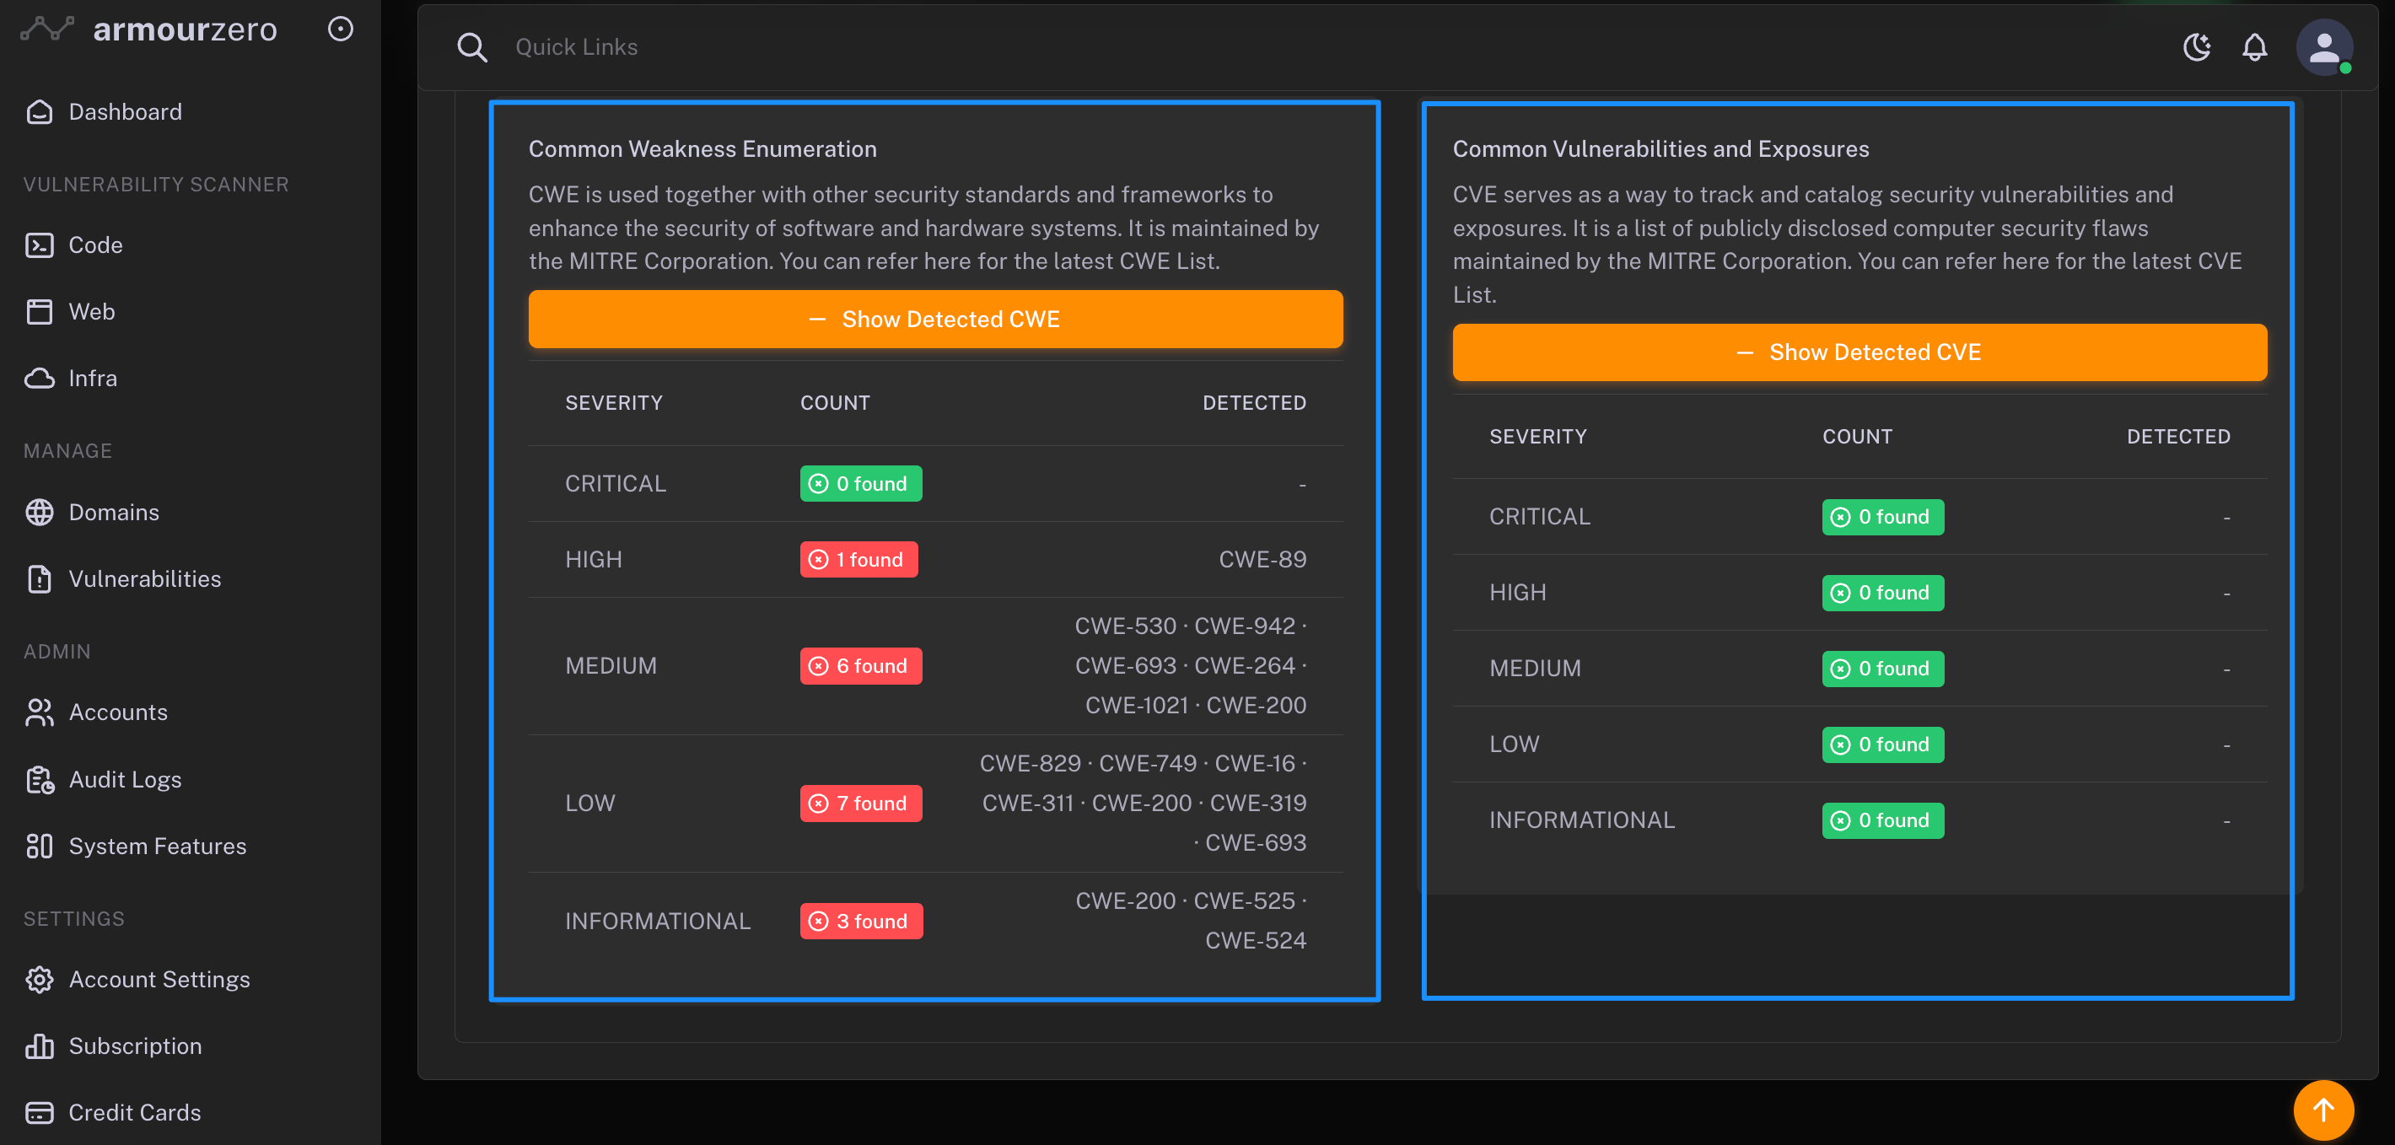This screenshot has height=1145, width=2395.
Task: Open the user profile avatar
Action: [x=2323, y=46]
